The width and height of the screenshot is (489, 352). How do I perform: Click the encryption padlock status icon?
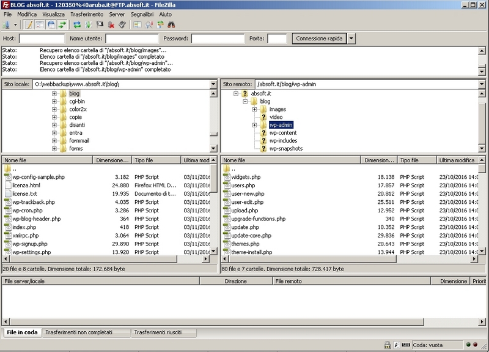coord(388,345)
